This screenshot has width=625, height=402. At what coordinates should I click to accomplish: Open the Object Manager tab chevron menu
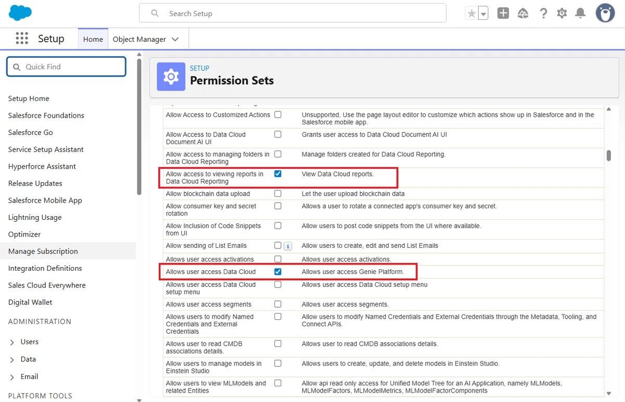click(x=175, y=39)
